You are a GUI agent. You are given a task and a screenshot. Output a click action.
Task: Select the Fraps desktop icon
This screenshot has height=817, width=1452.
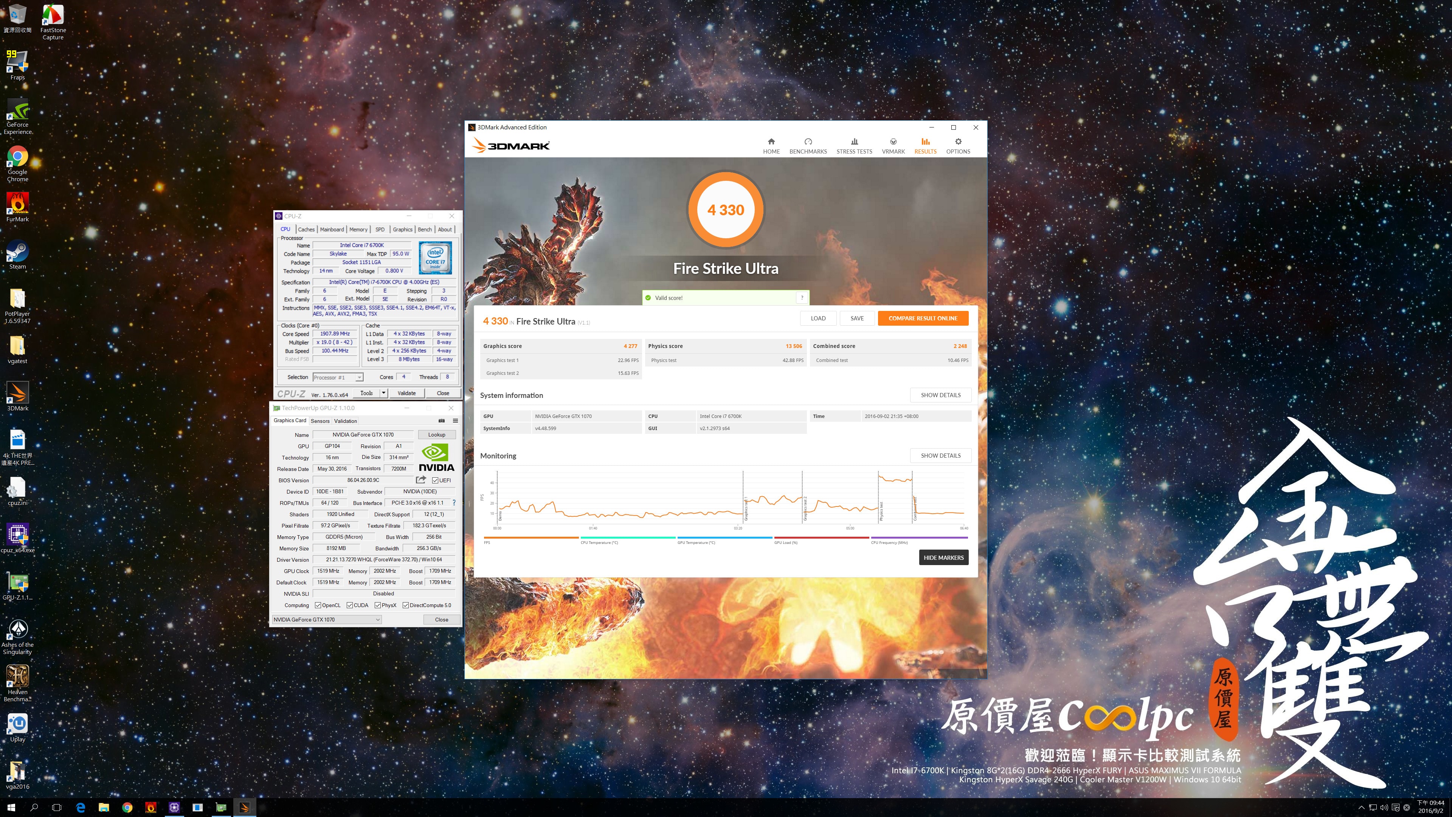17,65
